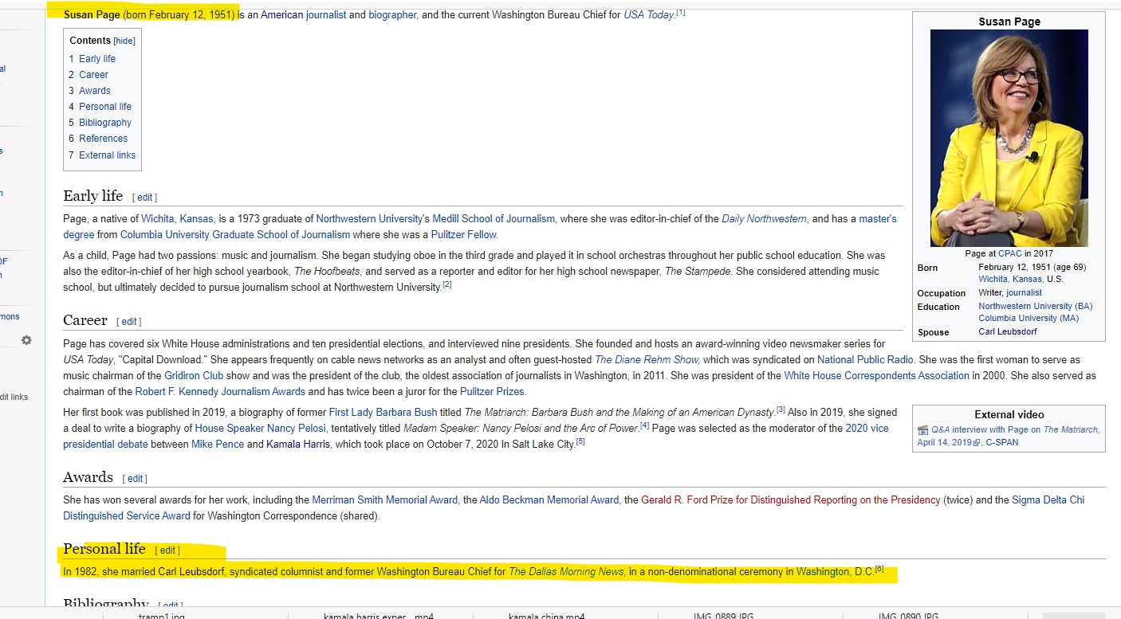1121x619 pixels.
Task: Open the First Lady link
Action: [350, 413]
